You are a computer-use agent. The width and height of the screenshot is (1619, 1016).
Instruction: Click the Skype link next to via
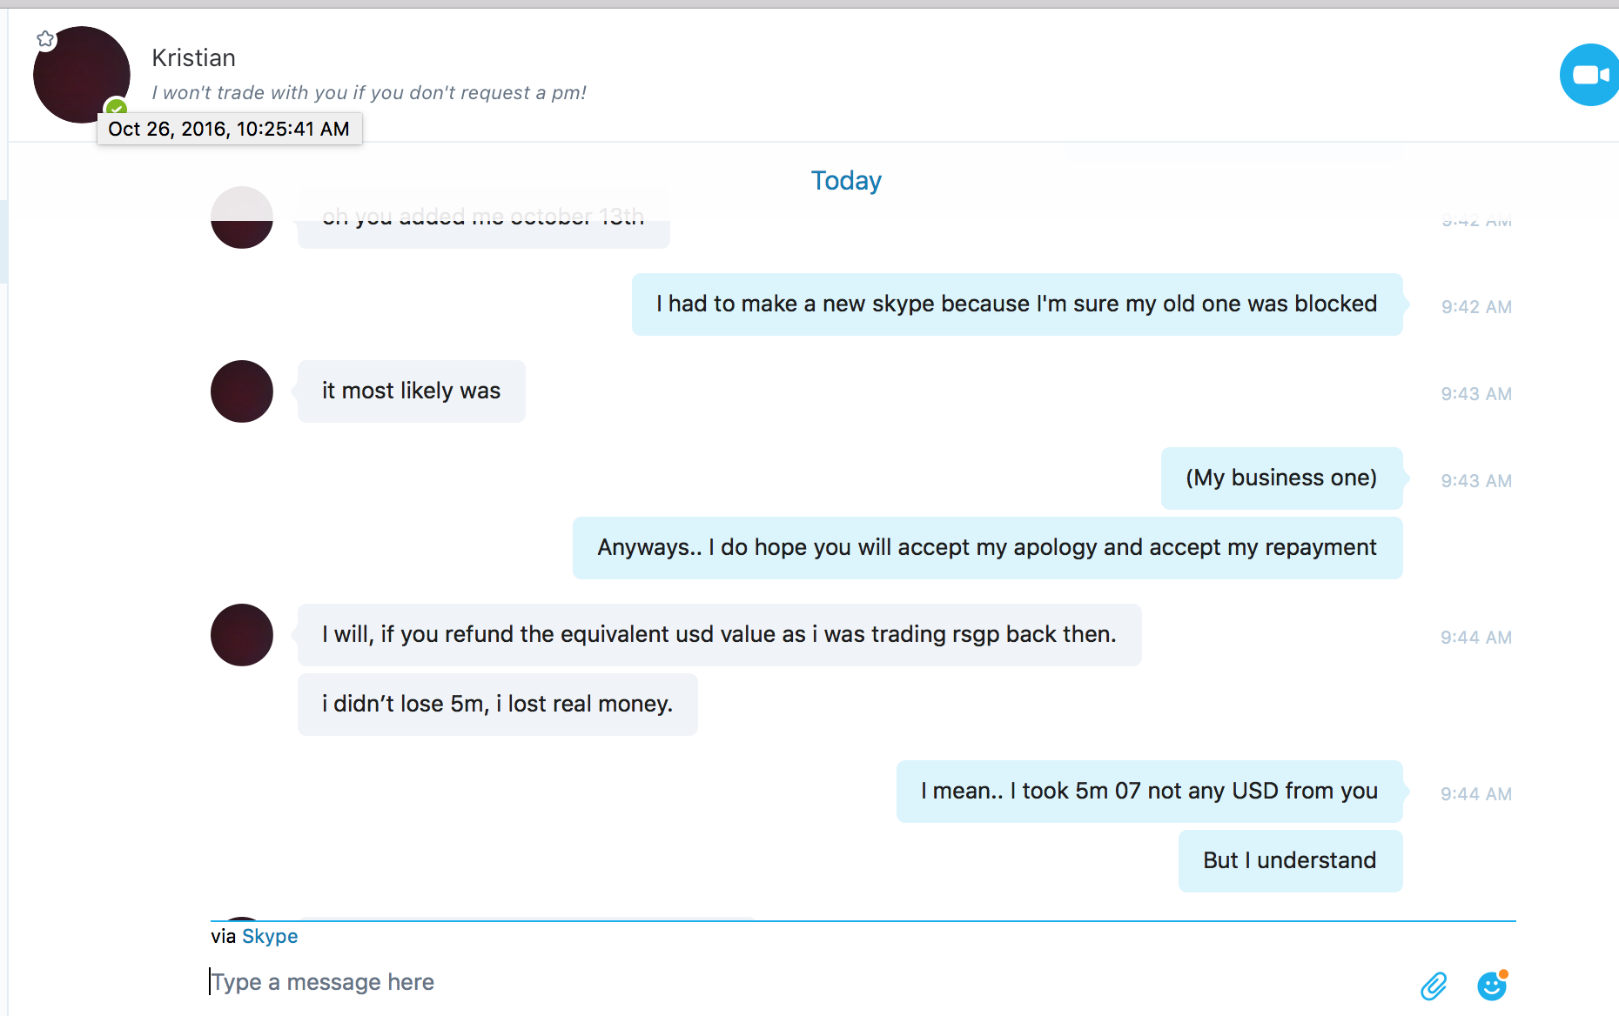point(270,936)
